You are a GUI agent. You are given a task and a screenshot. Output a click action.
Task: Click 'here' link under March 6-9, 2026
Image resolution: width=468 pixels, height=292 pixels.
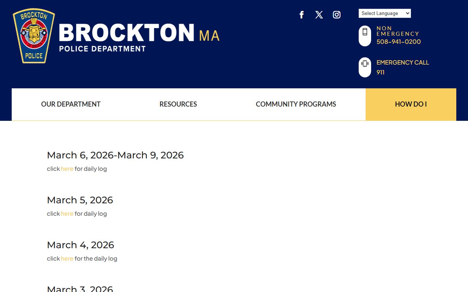click(67, 169)
